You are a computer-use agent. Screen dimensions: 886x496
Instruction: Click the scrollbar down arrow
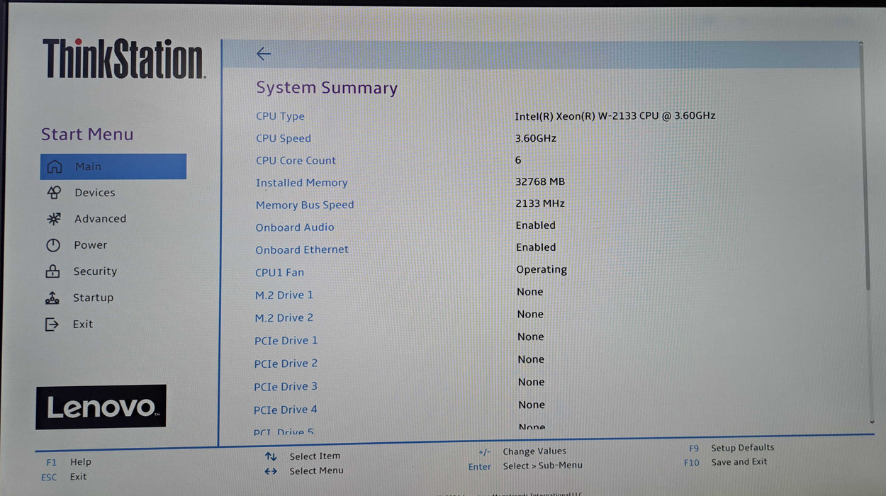click(871, 422)
